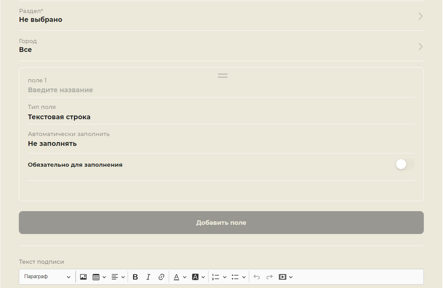The image size is (443, 288).
Task: Open the 'Автоматически заполнить' selector
Action: click(221, 143)
